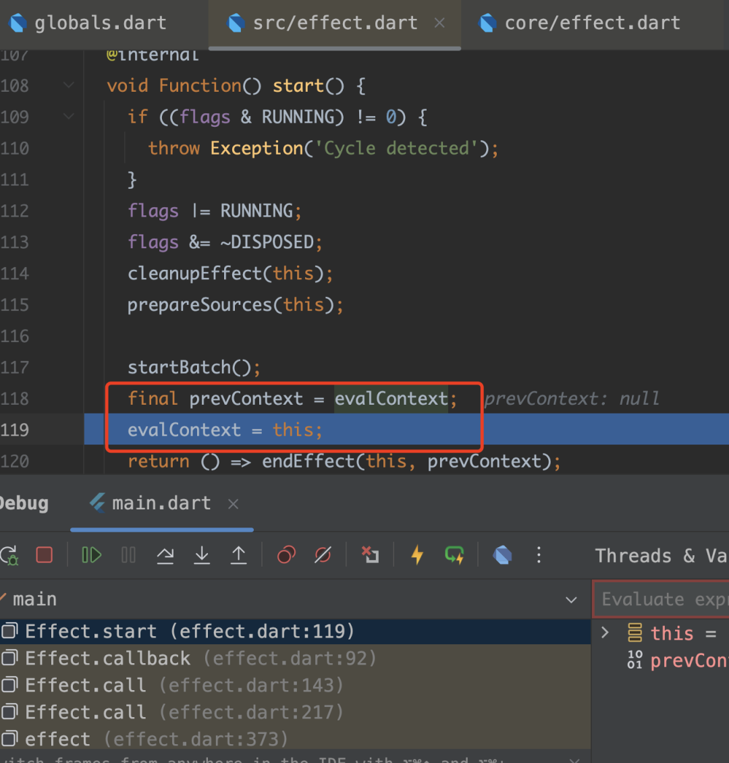Click the Step Over icon

(165, 555)
